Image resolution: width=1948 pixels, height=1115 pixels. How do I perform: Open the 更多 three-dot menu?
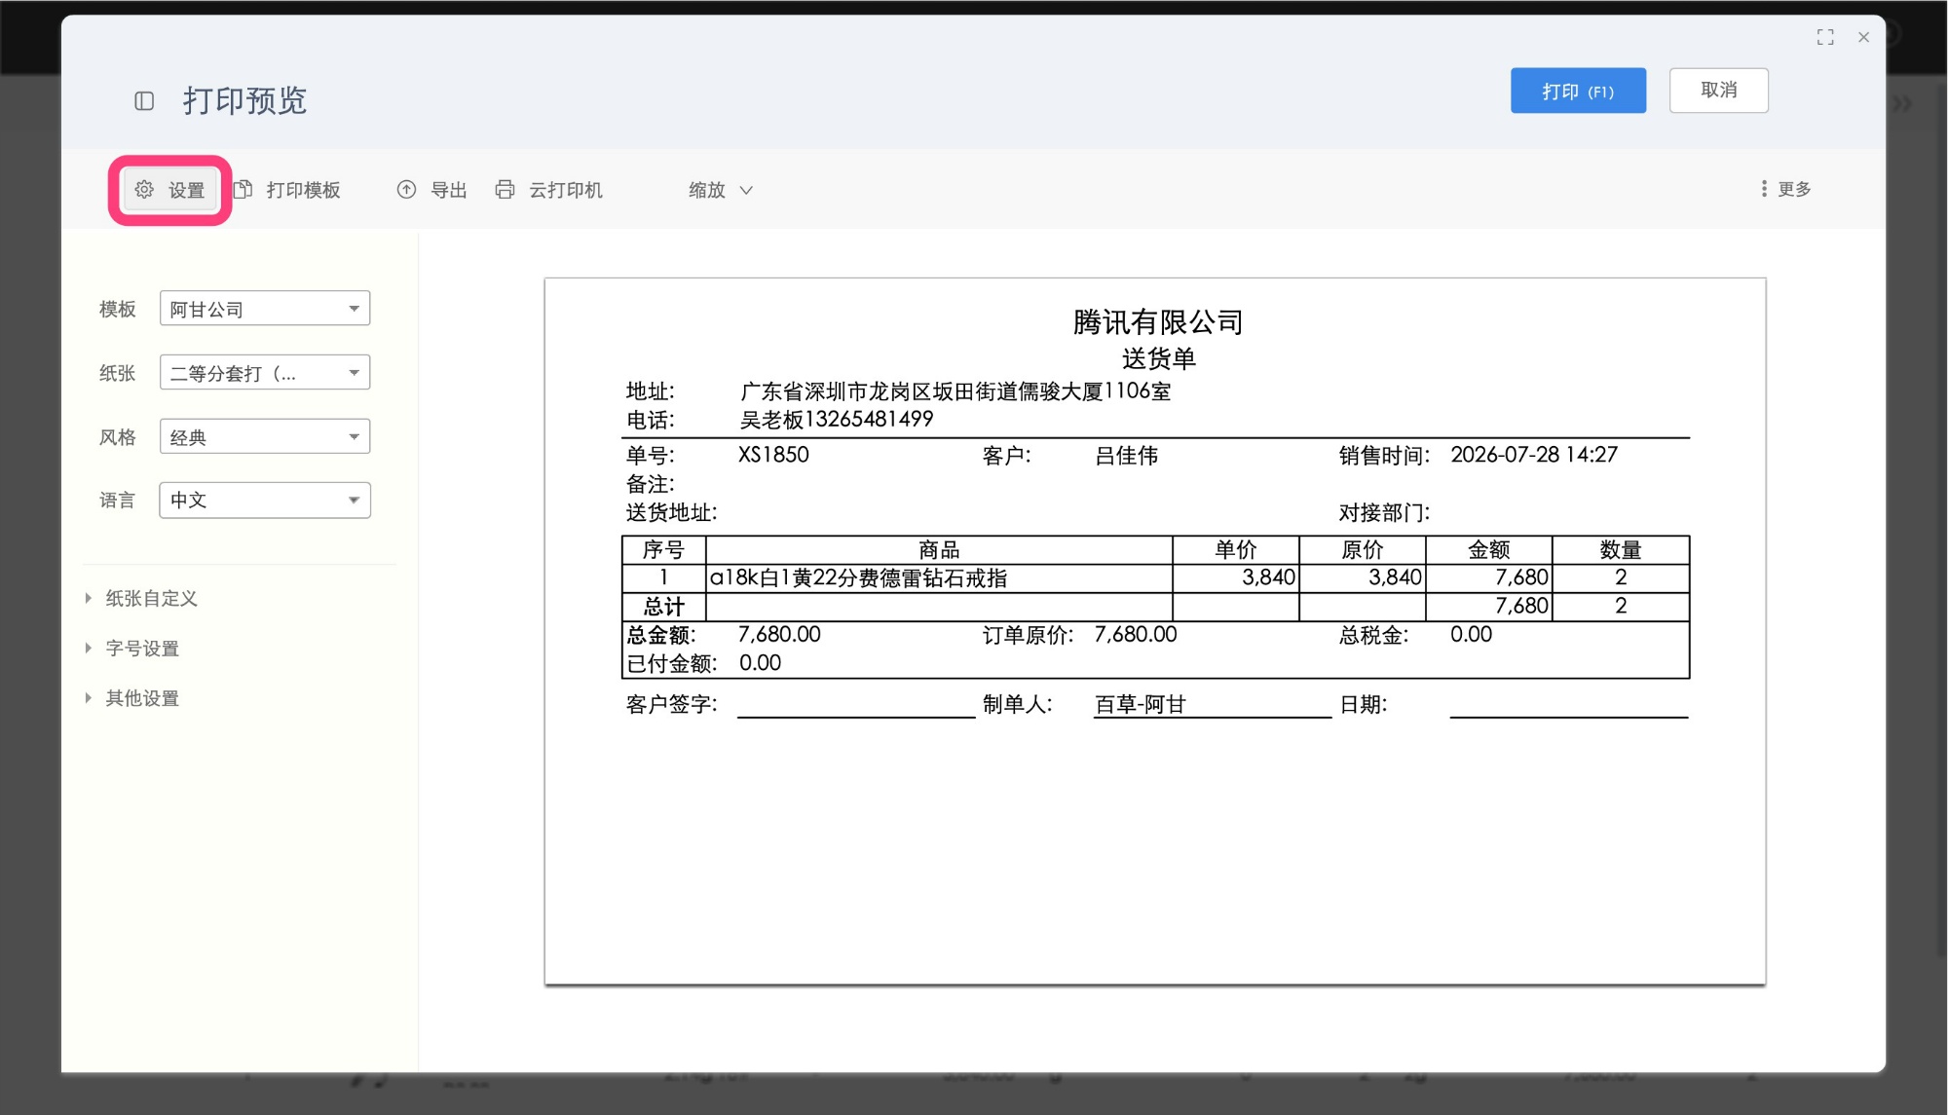point(1785,189)
